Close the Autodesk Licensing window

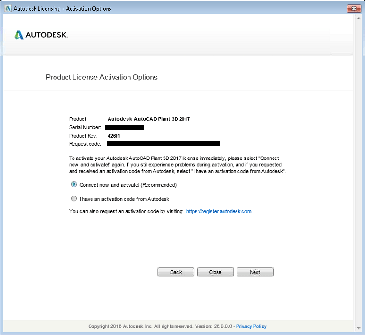pos(354,9)
